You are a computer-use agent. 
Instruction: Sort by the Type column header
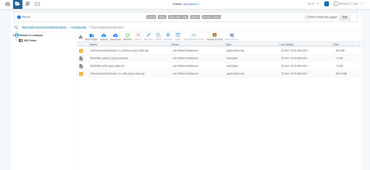tap(252, 45)
